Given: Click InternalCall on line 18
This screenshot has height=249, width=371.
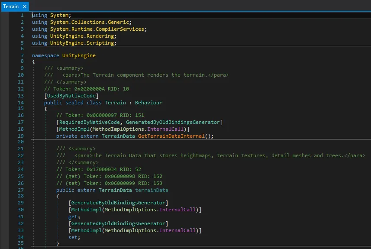Looking at the screenshot, I should [x=165, y=129].
